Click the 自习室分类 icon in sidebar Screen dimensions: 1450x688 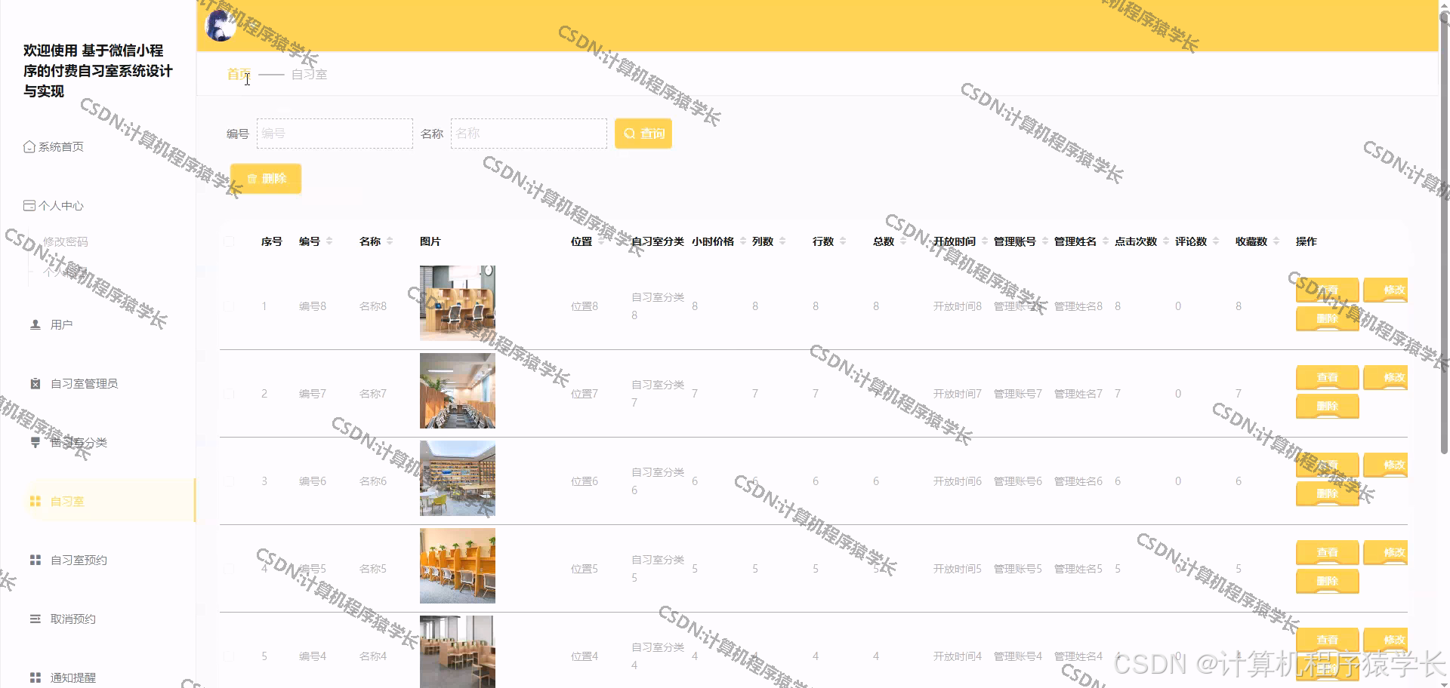(35, 442)
